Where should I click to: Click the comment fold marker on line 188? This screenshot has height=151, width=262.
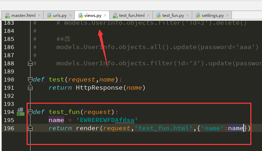click(30, 63)
